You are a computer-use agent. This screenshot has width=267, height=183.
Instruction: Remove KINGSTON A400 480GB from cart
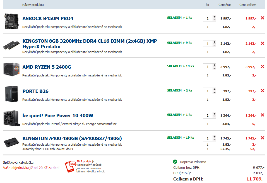[263, 138]
